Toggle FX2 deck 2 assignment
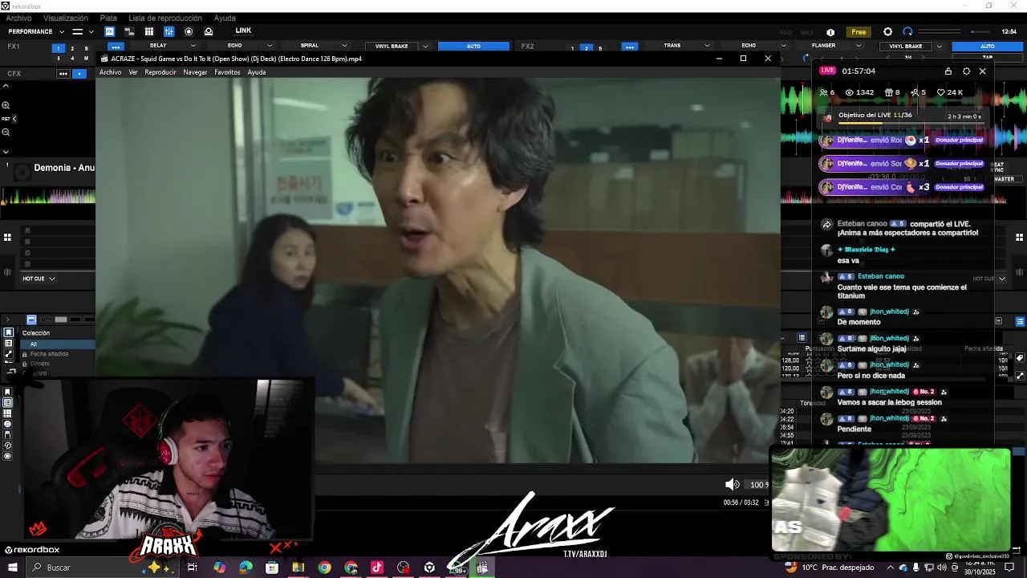Screen dimensions: 1027x578 pos(586,48)
